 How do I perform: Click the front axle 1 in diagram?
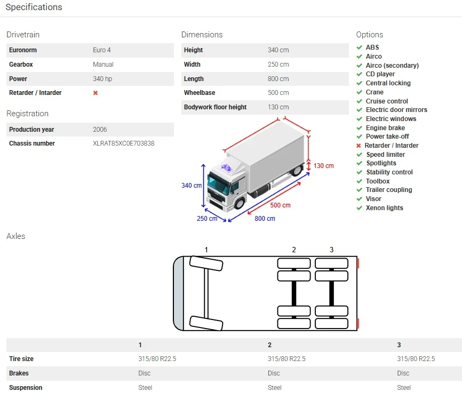(x=206, y=293)
